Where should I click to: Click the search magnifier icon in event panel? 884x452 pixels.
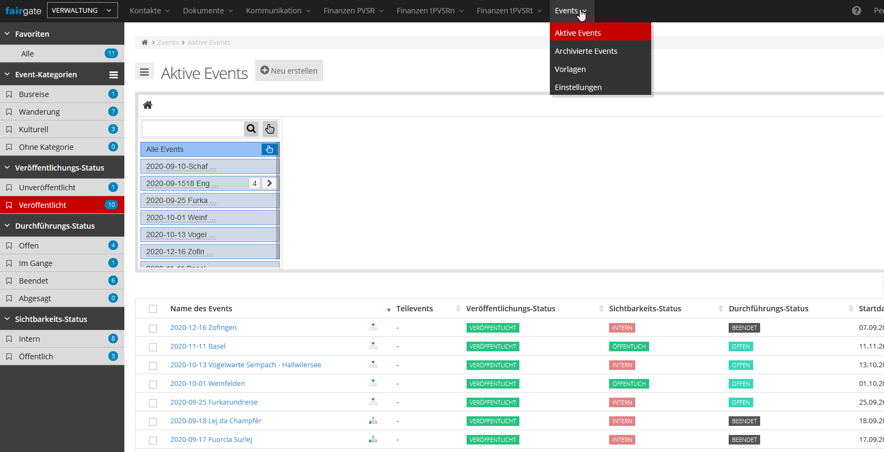(x=251, y=129)
